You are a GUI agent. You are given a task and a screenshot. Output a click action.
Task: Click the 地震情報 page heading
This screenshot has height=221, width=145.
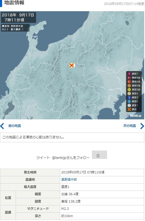tap(14, 3)
